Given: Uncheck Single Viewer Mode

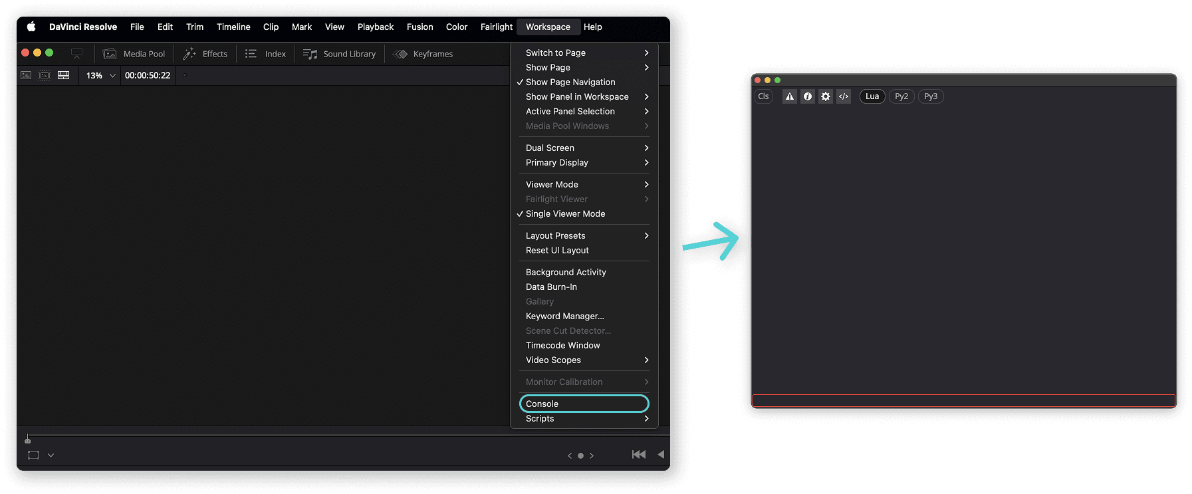Looking at the screenshot, I should pyautogui.click(x=584, y=213).
